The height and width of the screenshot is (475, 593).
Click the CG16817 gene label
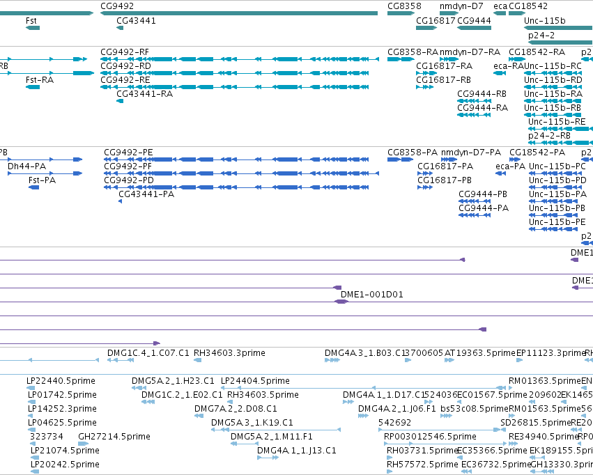tap(436, 21)
